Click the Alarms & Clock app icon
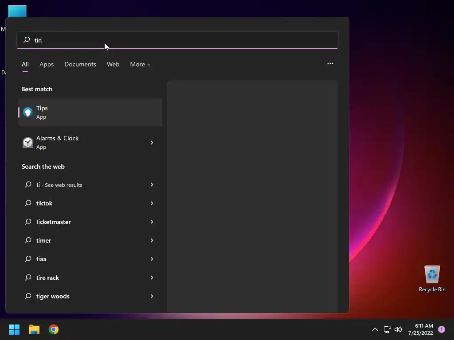Image resolution: width=454 pixels, height=340 pixels. click(28, 143)
